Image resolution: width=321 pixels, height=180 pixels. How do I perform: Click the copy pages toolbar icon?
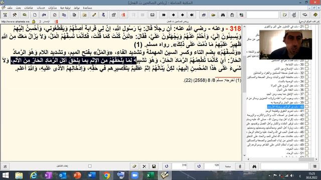(x=64, y=15)
